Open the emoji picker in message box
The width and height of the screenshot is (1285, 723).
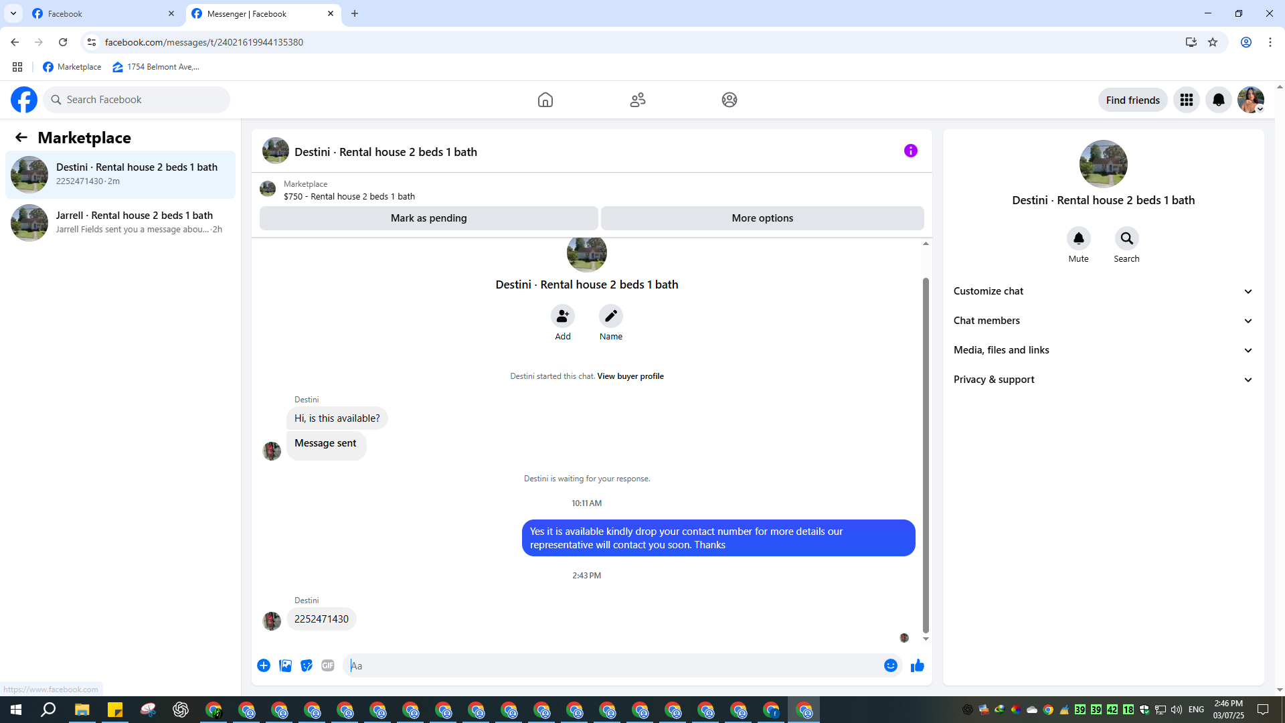tap(890, 665)
